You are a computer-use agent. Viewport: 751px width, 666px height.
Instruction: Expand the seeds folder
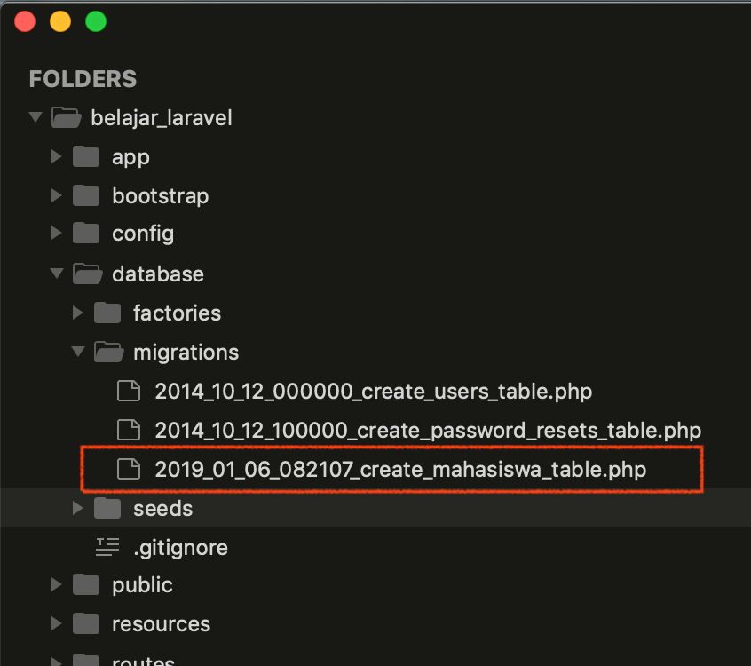[x=77, y=508]
